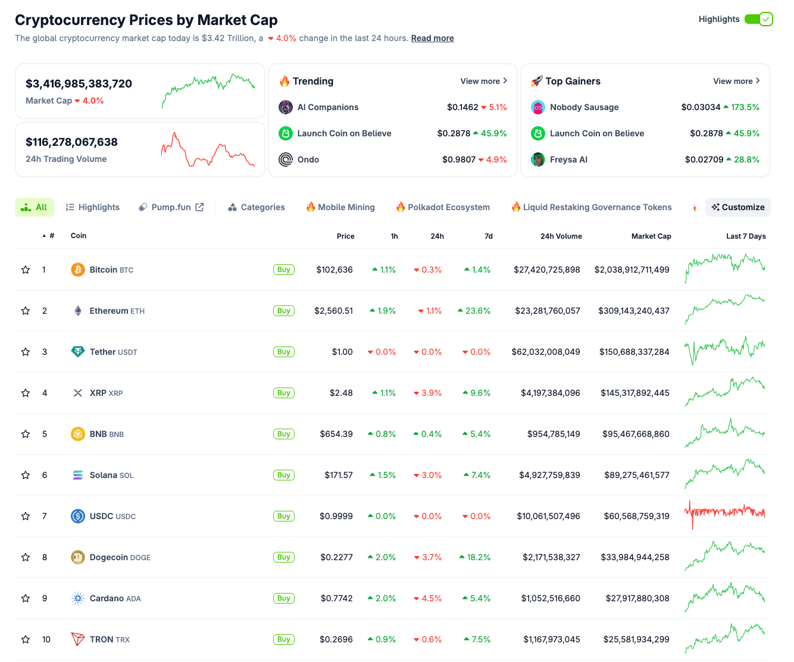The image size is (794, 662).
Task: Sort table by 7d change column
Action: [489, 236]
